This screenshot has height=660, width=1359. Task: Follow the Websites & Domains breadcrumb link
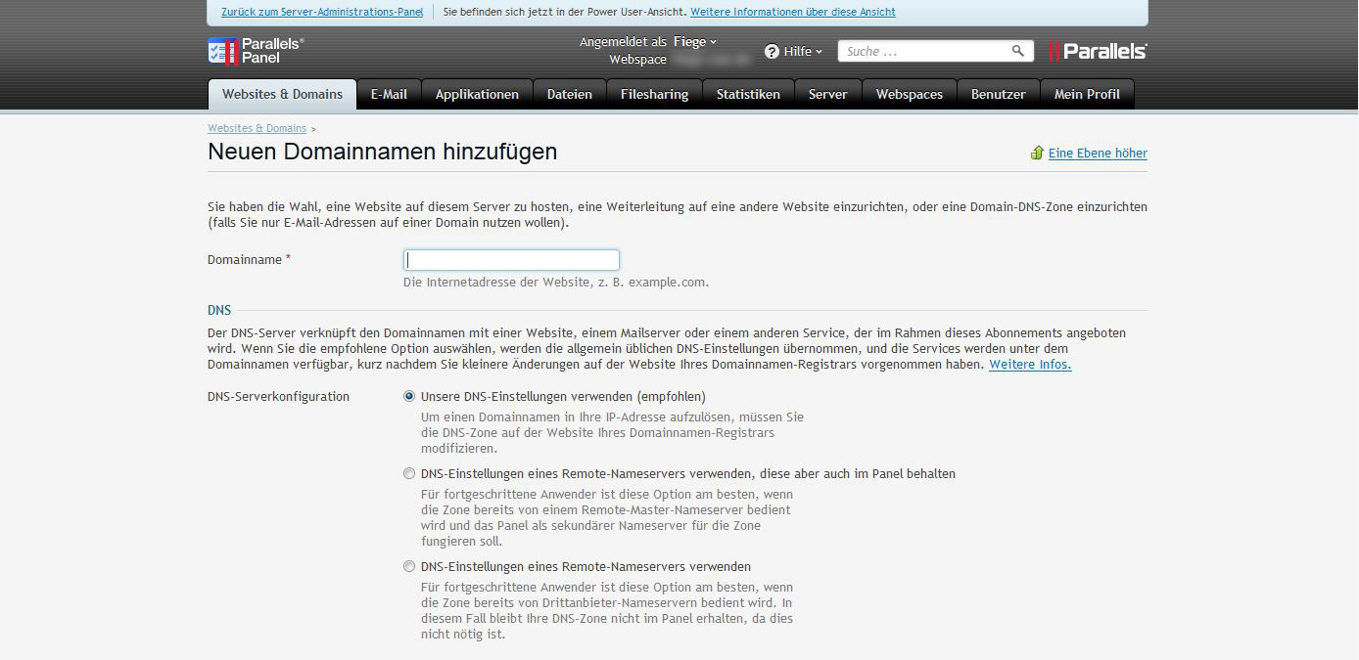pyautogui.click(x=256, y=128)
